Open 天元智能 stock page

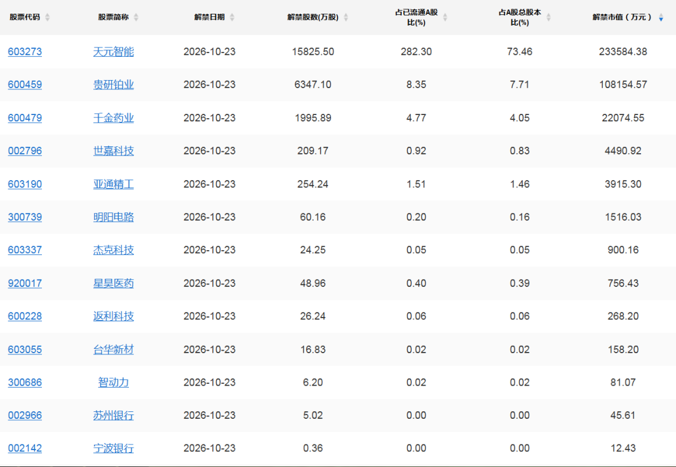[113, 52]
